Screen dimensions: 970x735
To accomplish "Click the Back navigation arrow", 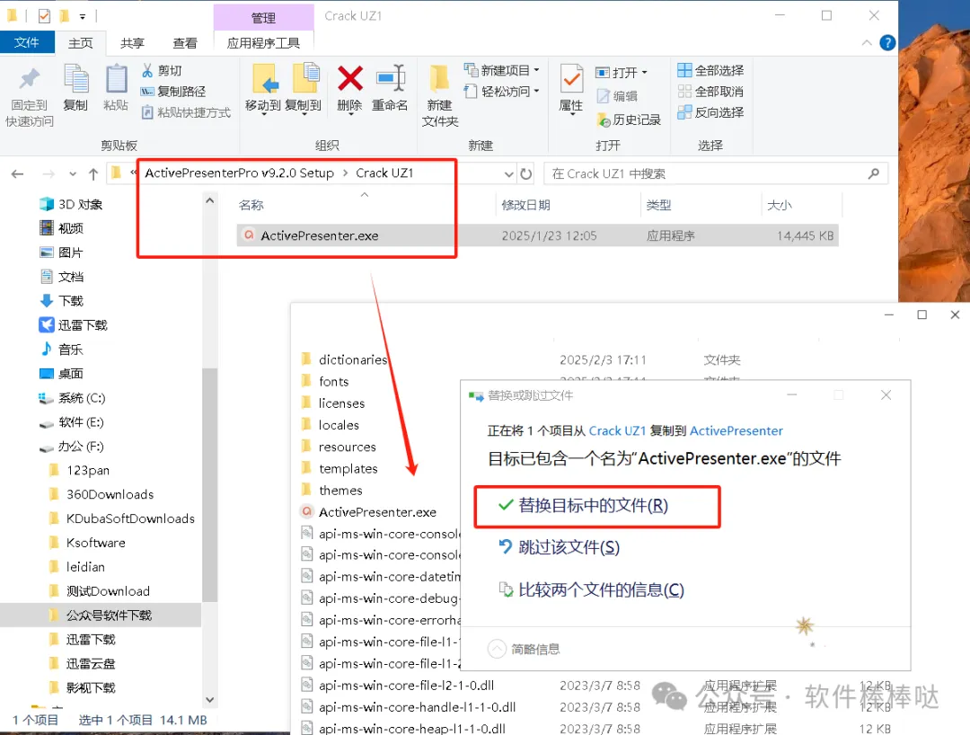I will [17, 174].
